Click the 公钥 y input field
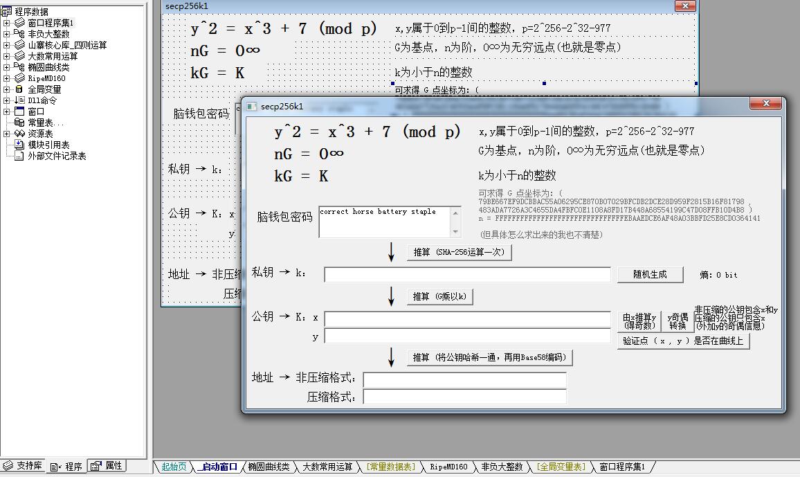 coord(467,336)
